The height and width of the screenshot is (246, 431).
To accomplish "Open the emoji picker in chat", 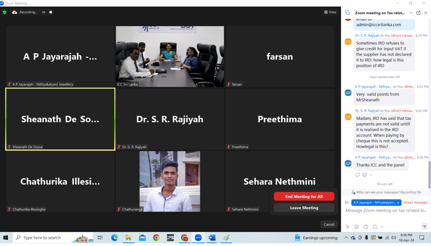I will (356, 227).
